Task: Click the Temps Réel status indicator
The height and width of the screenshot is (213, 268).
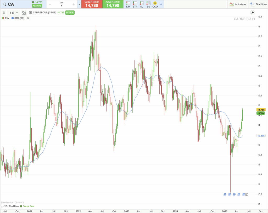Action: 27,206
